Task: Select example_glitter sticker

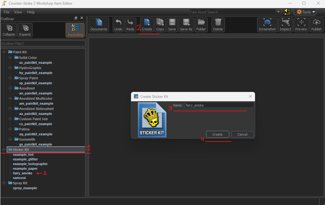Action: (x=25, y=159)
